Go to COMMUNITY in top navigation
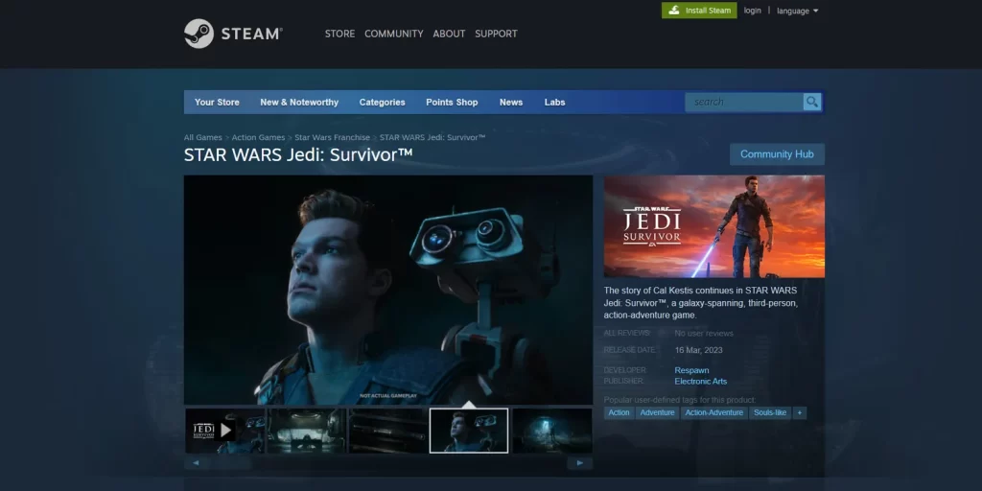Screen dimensions: 982x491 pyautogui.click(x=393, y=34)
